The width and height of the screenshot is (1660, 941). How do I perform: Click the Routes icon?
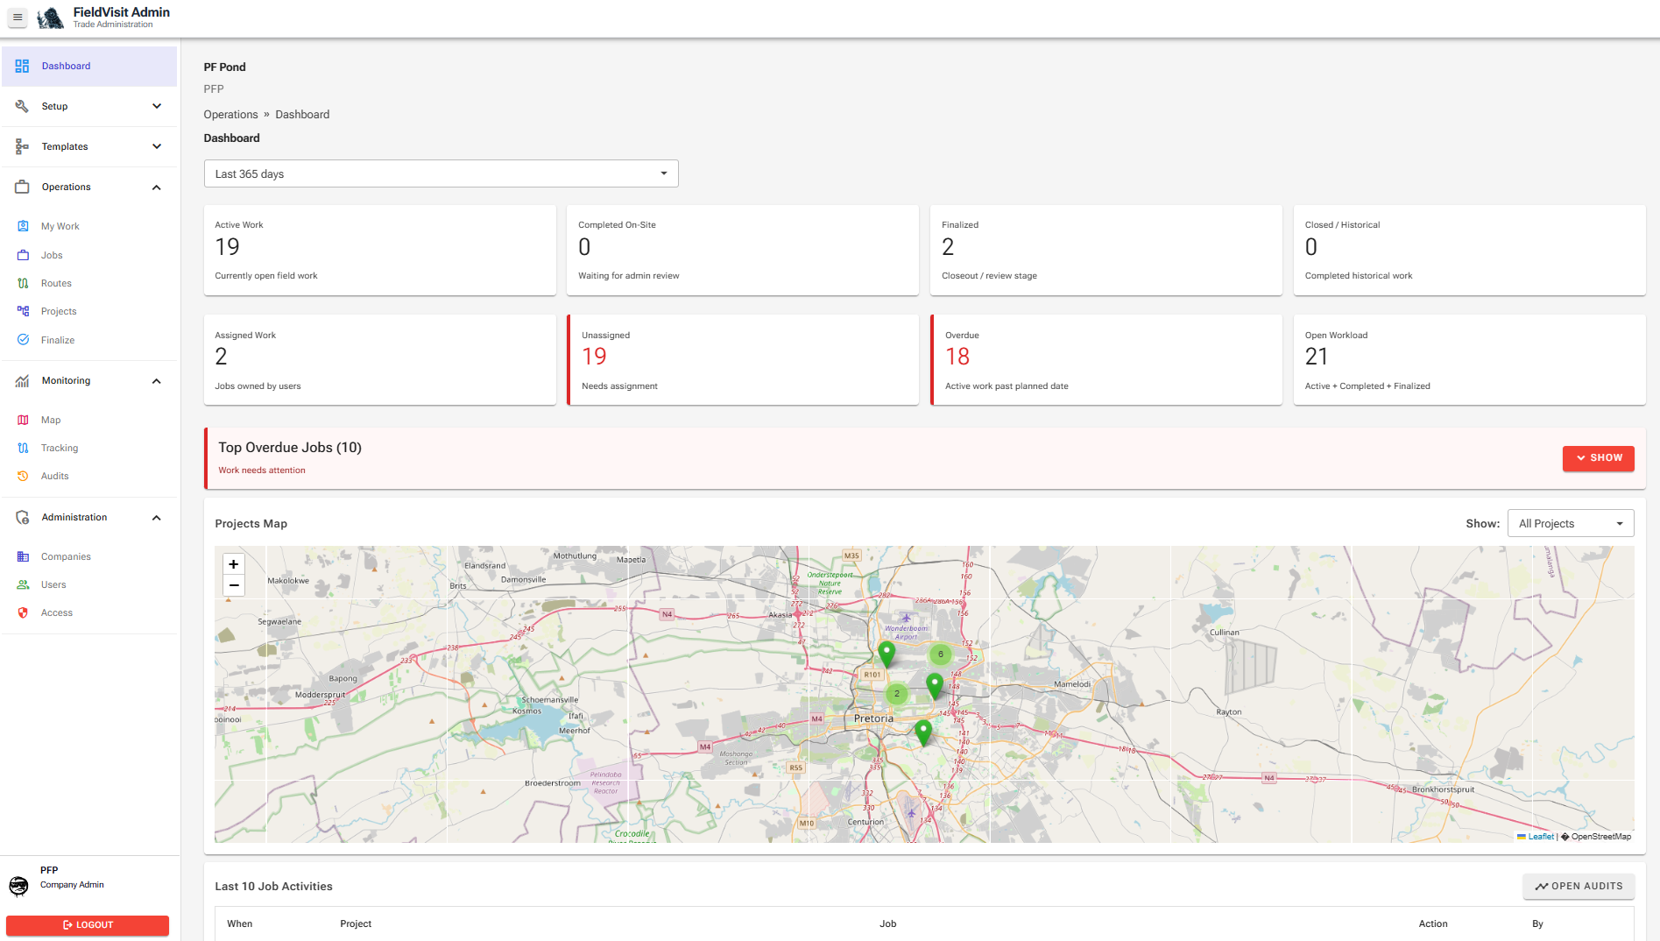(x=23, y=283)
